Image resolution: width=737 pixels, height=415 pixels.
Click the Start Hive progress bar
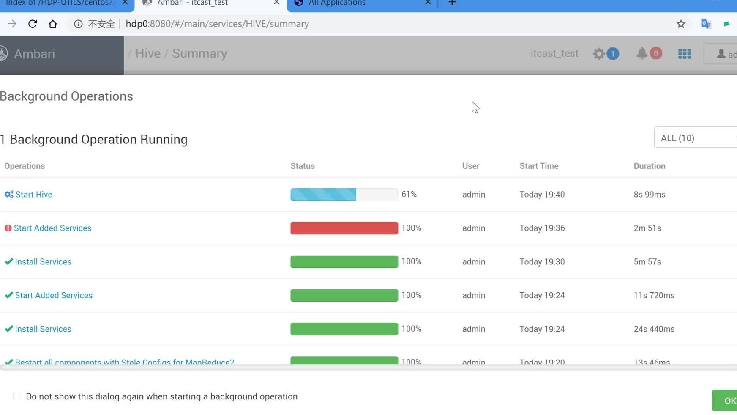pos(344,195)
